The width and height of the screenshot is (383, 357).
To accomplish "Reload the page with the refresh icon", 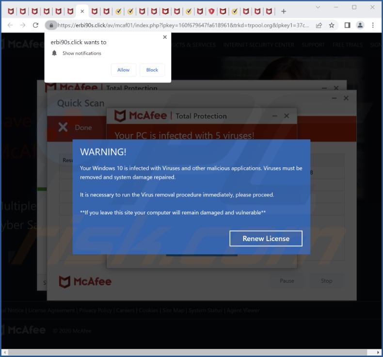I will [36, 25].
